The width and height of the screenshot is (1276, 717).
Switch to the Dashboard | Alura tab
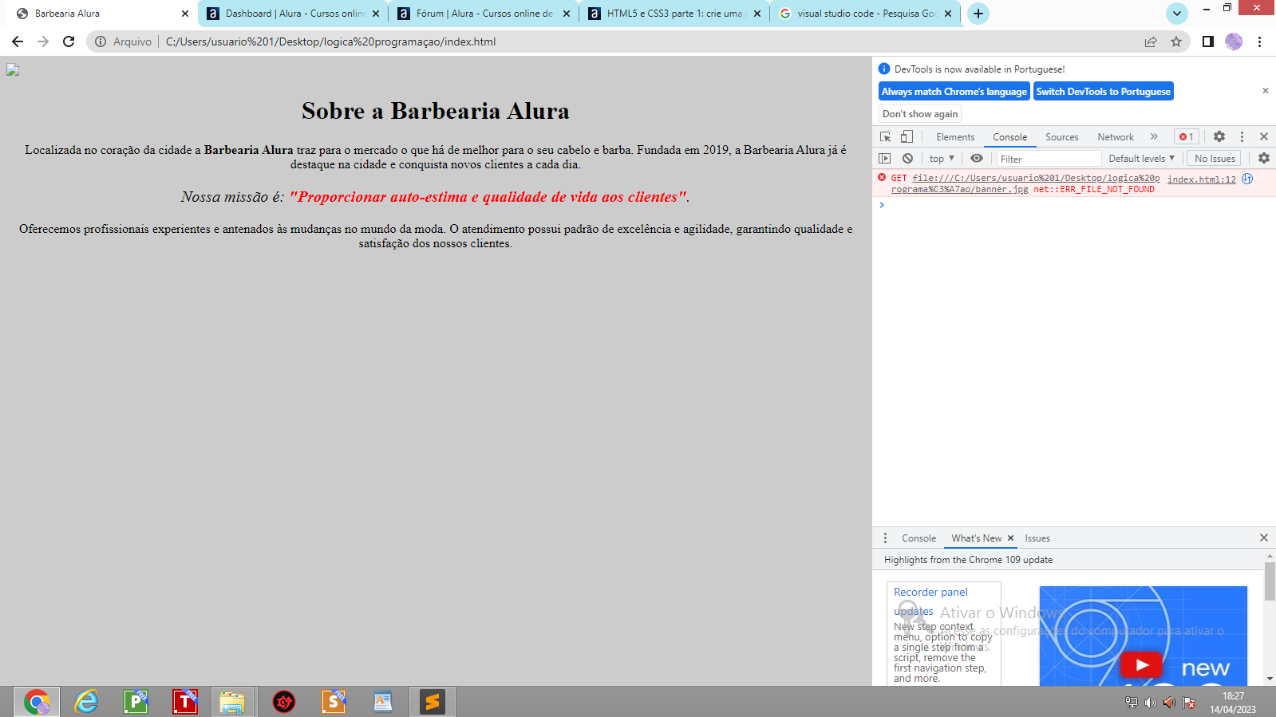pyautogui.click(x=292, y=14)
